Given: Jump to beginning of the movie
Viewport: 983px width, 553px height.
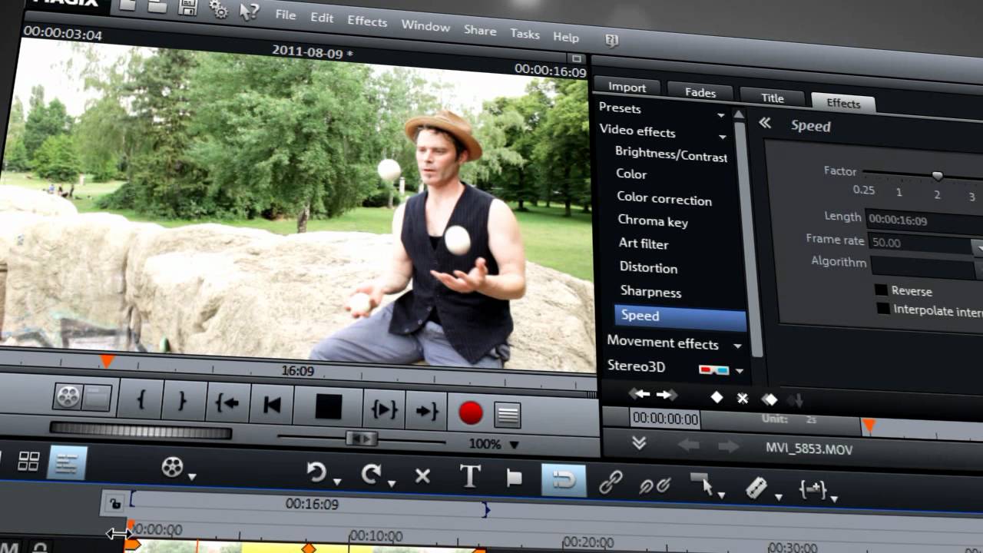Looking at the screenshot, I should [271, 405].
